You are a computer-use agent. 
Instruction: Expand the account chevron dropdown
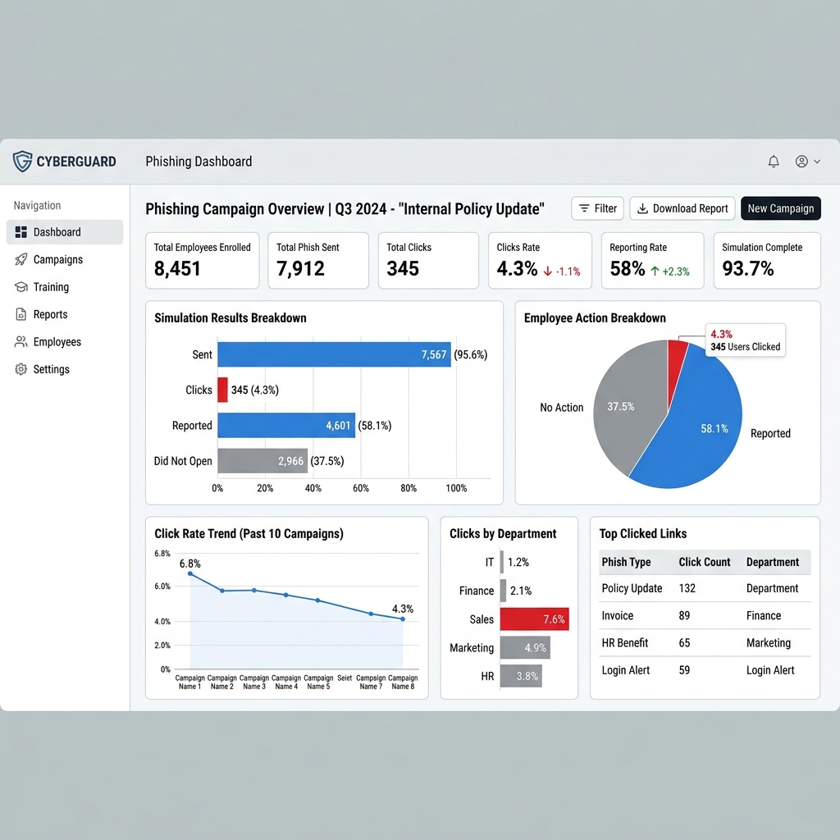(x=817, y=162)
